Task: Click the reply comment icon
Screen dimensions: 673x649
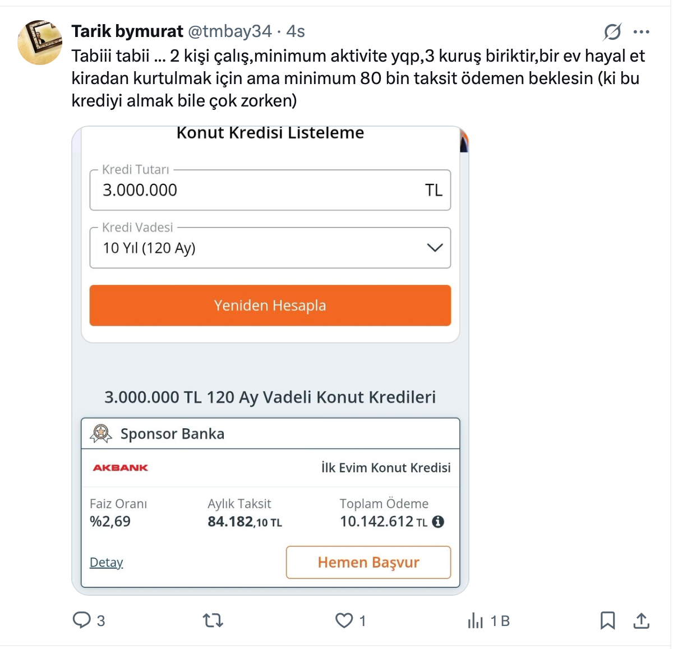Action: point(82,620)
